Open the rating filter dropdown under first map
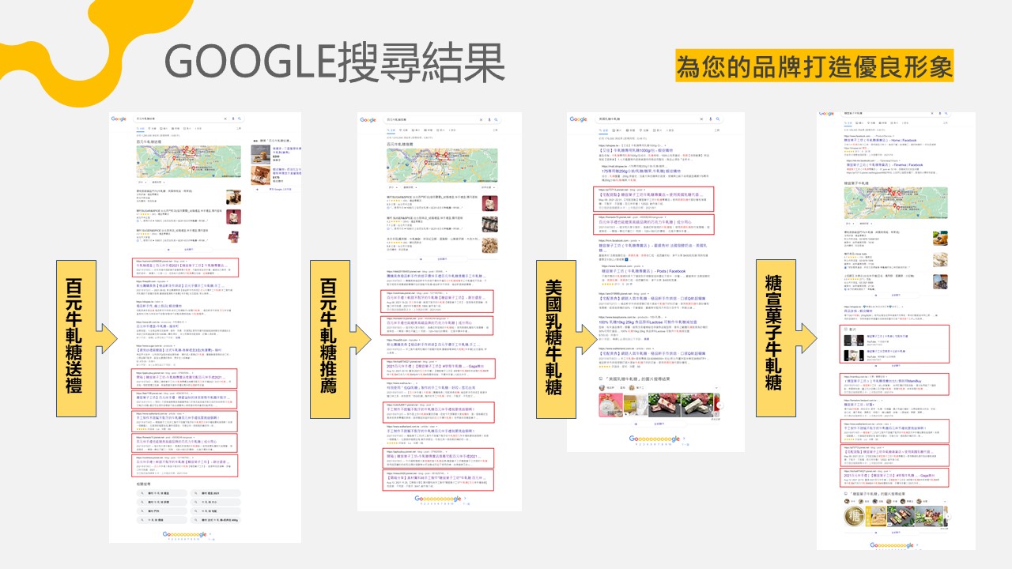 (143, 182)
